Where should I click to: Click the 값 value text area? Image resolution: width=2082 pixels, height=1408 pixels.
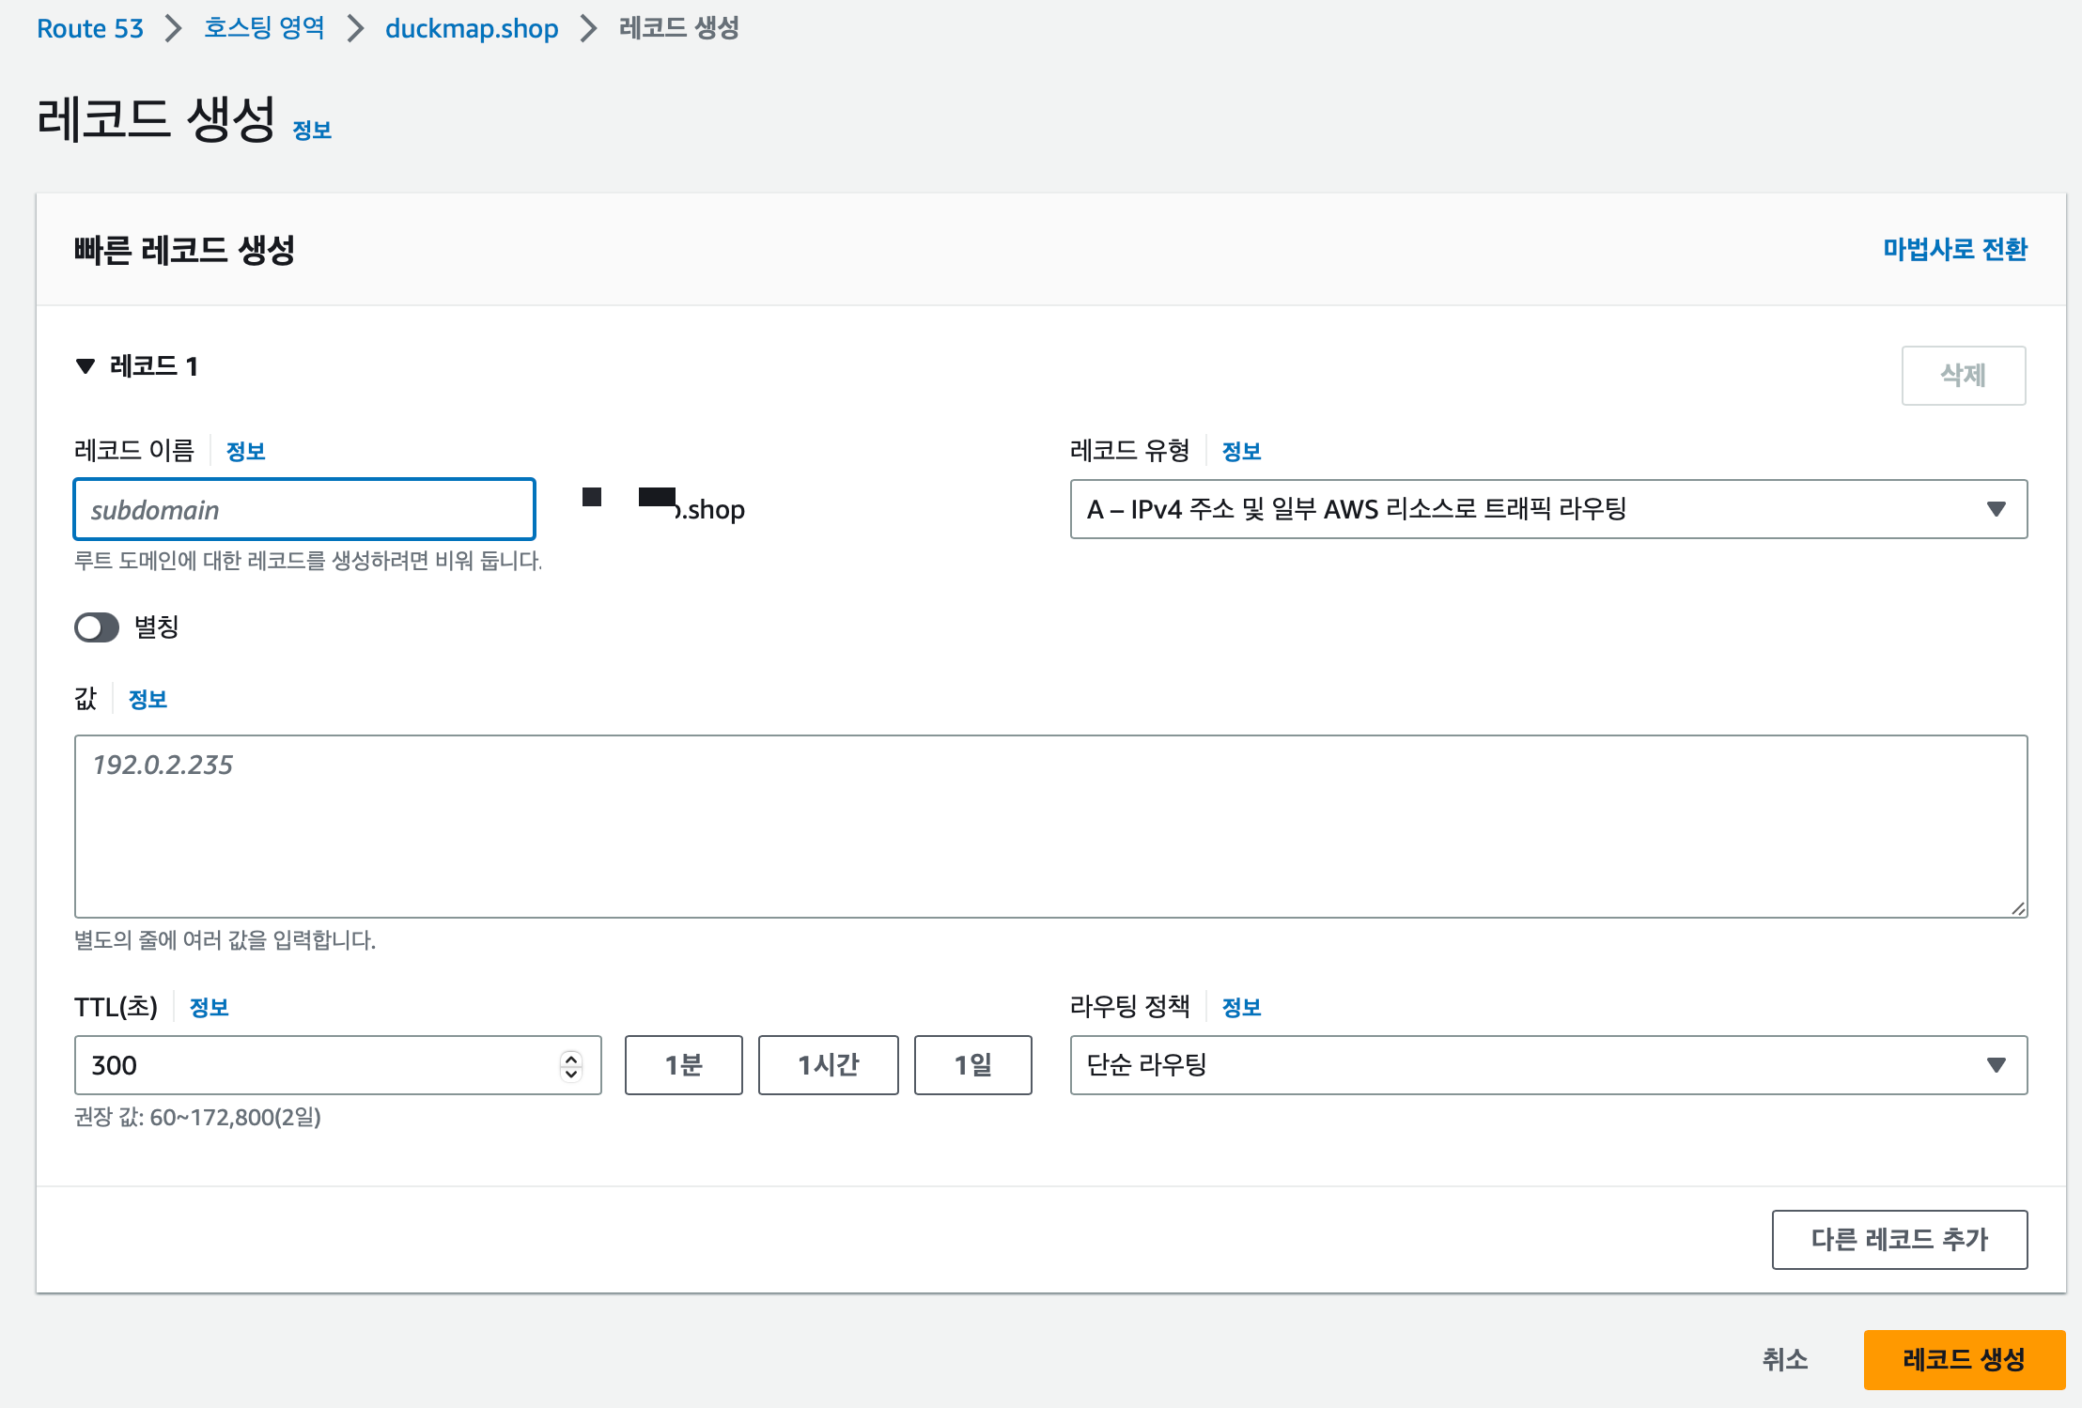tap(1050, 827)
